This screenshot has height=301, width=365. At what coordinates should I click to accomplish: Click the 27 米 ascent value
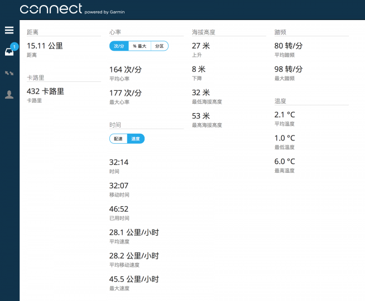pyautogui.click(x=201, y=46)
